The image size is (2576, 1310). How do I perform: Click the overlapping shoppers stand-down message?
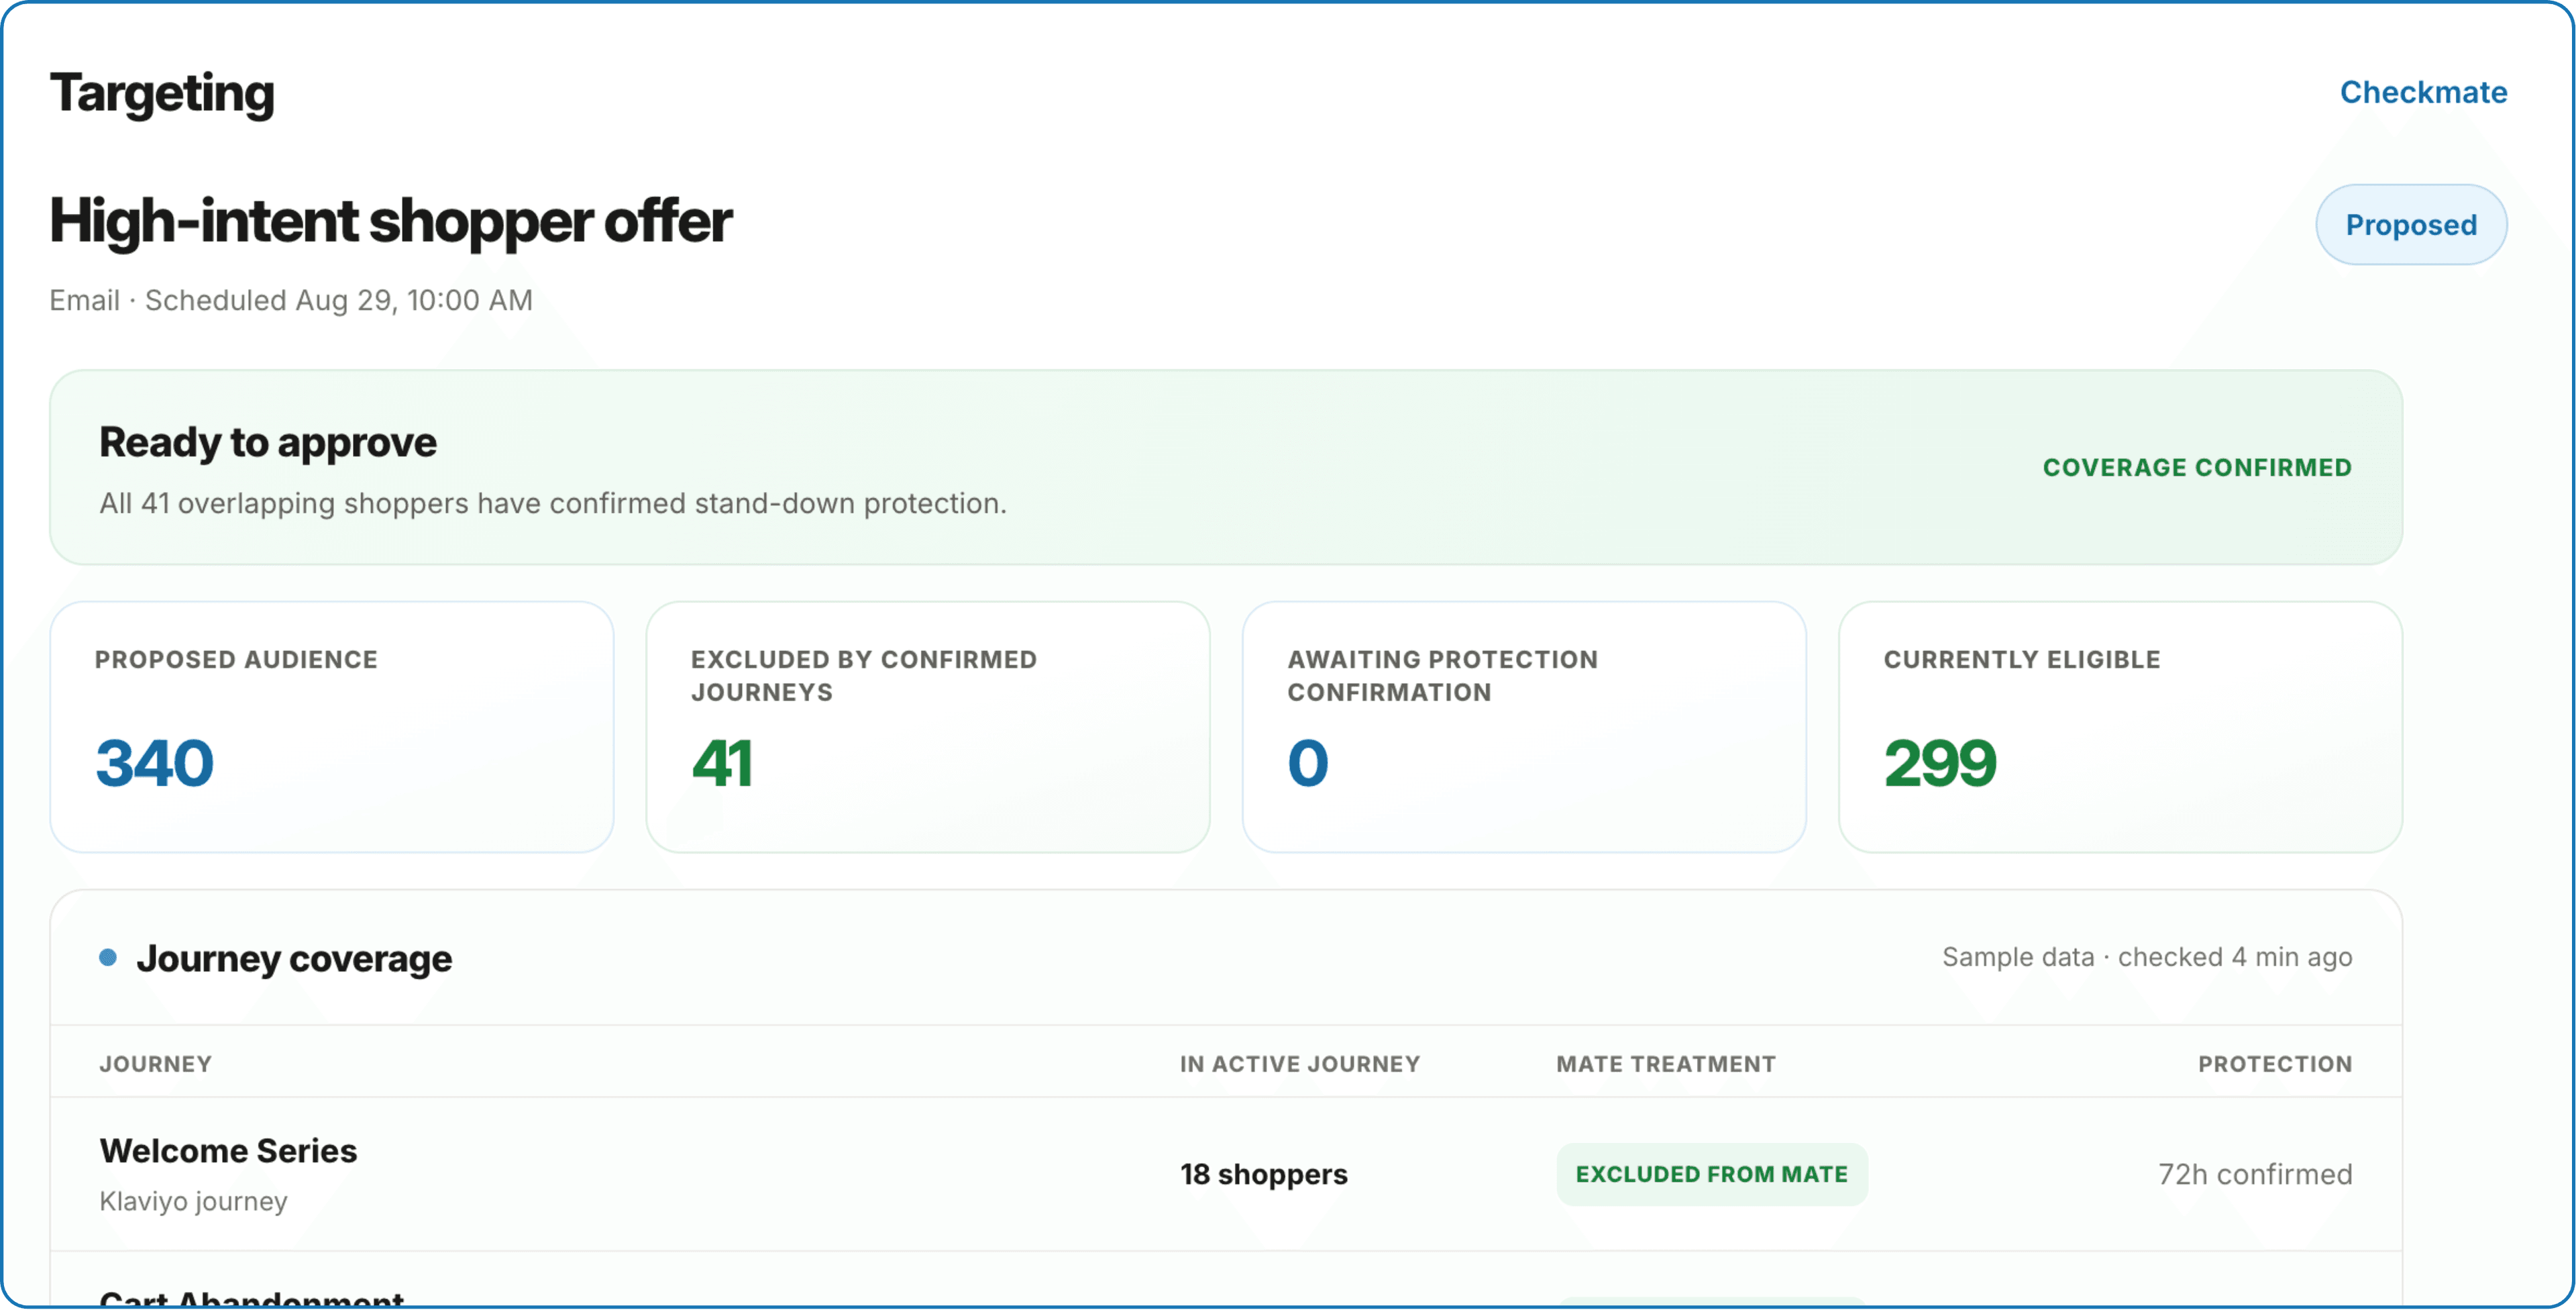[x=553, y=503]
